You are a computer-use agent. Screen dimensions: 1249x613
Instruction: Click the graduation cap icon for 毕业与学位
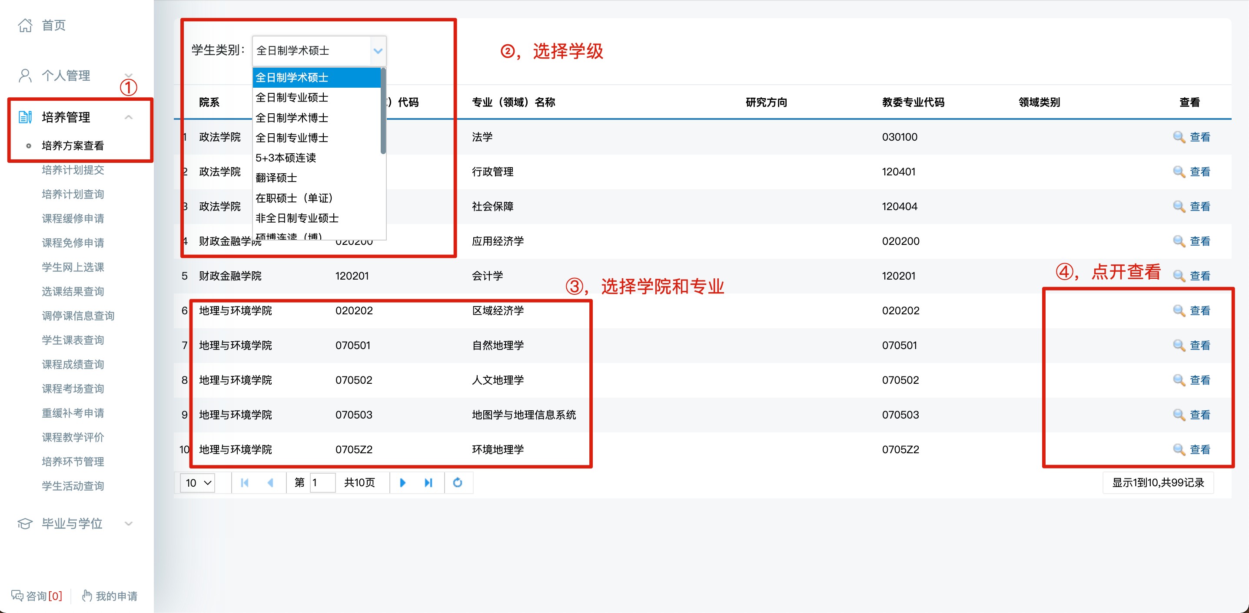[25, 524]
